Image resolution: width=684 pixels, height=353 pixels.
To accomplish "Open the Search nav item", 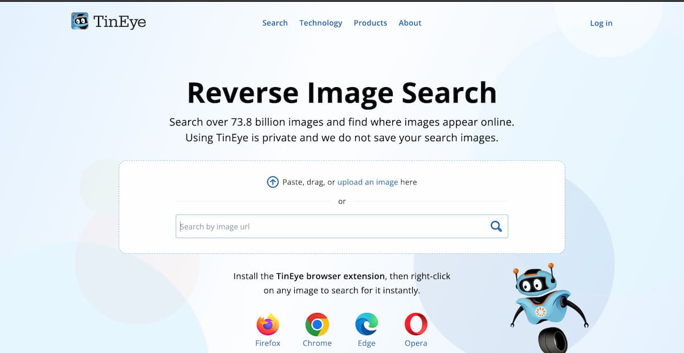I will pyautogui.click(x=275, y=23).
